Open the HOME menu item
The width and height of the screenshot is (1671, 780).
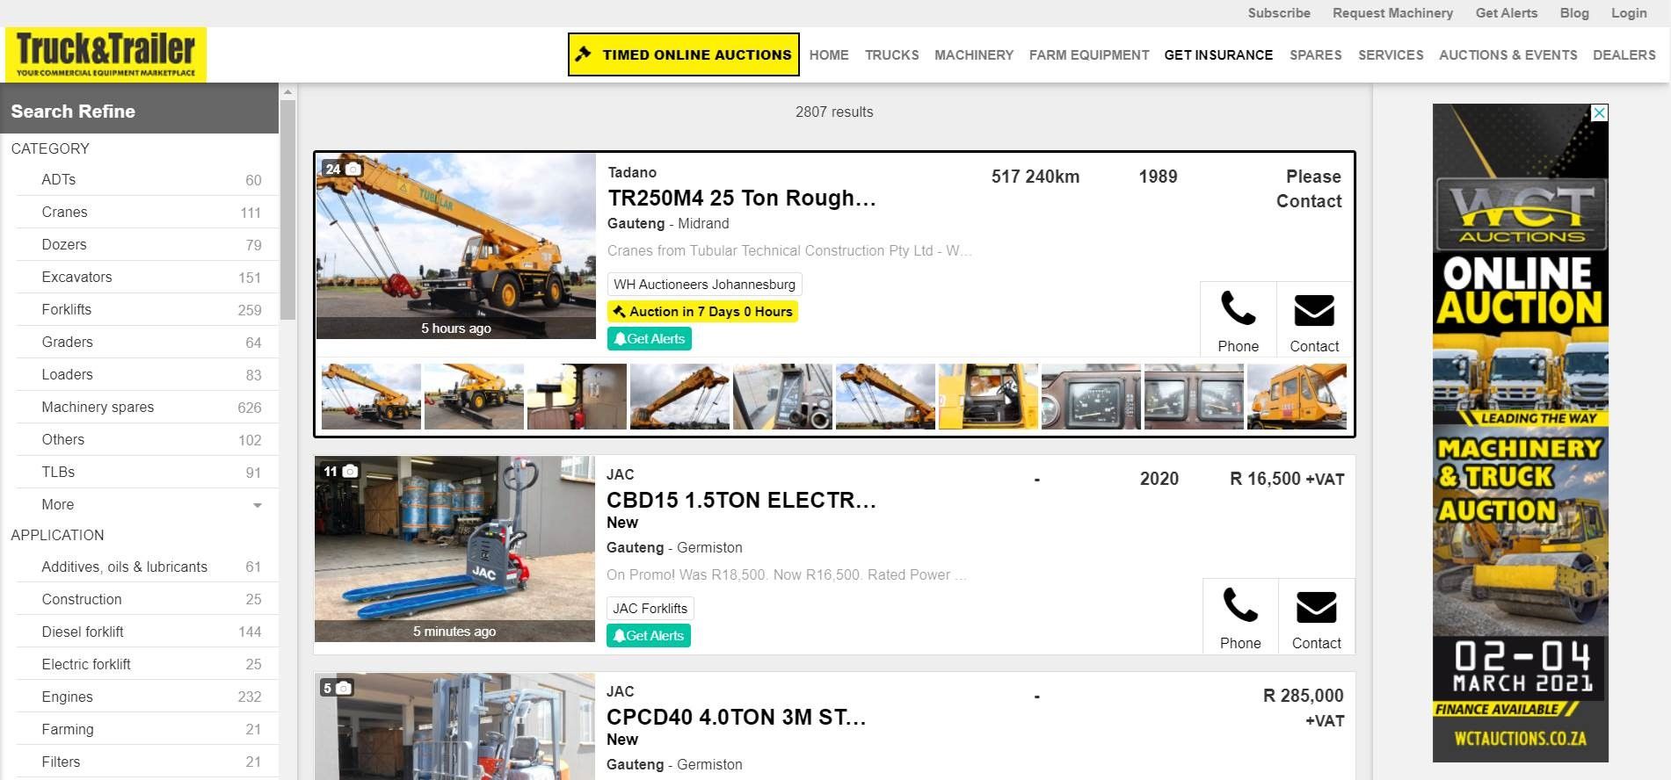click(829, 54)
